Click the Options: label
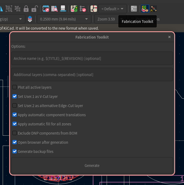The image size is (184, 185). click(x=18, y=46)
